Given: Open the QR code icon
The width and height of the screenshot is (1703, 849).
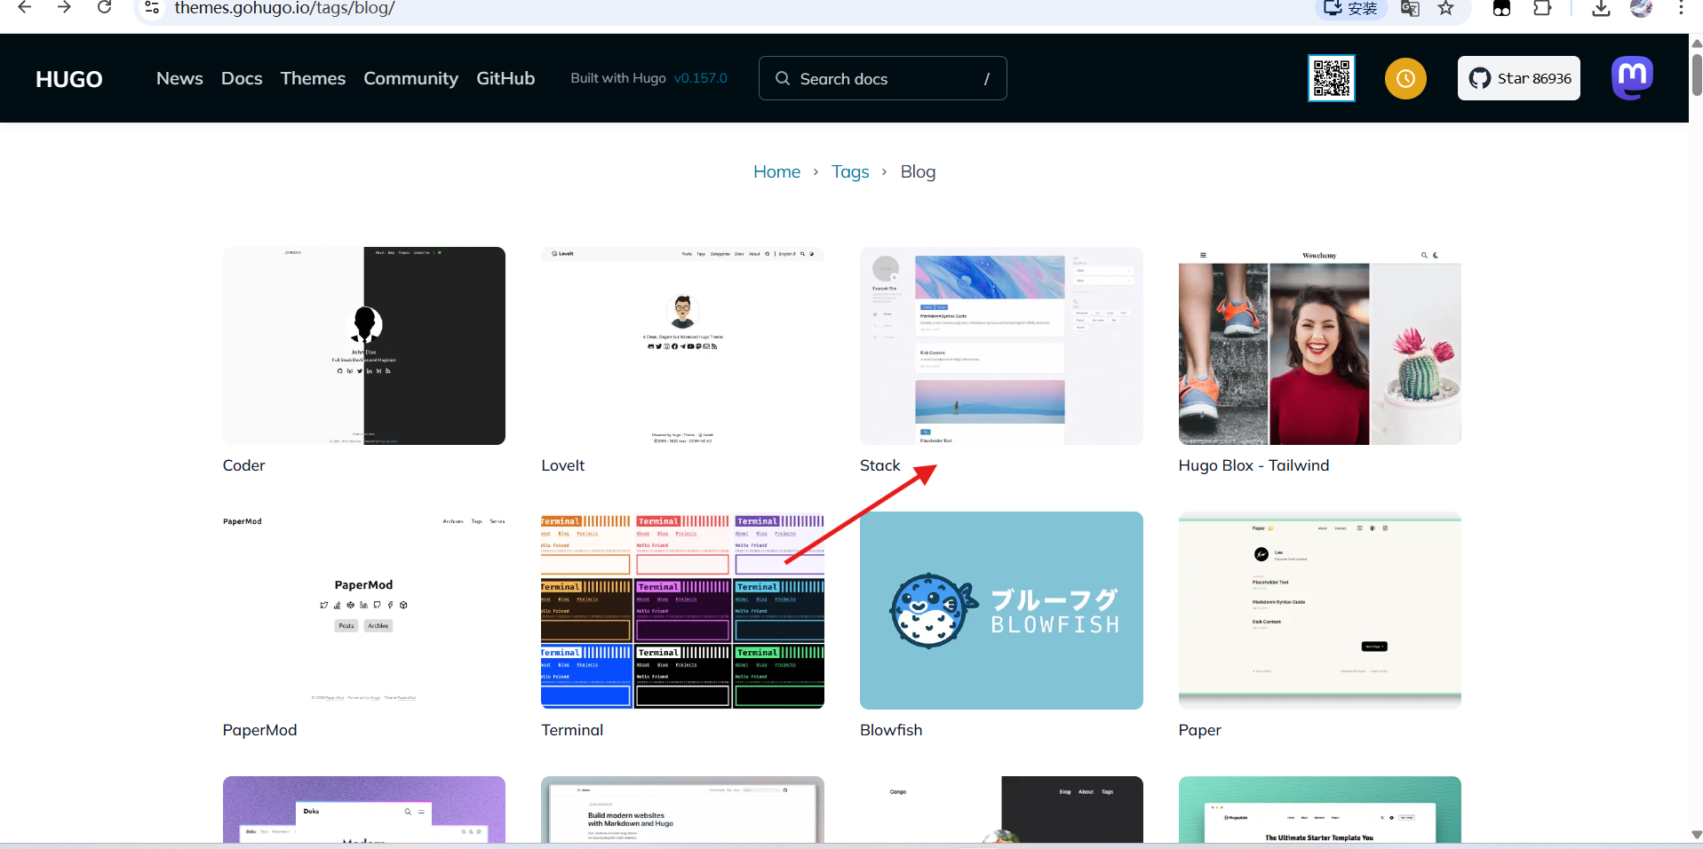Looking at the screenshot, I should coord(1331,78).
